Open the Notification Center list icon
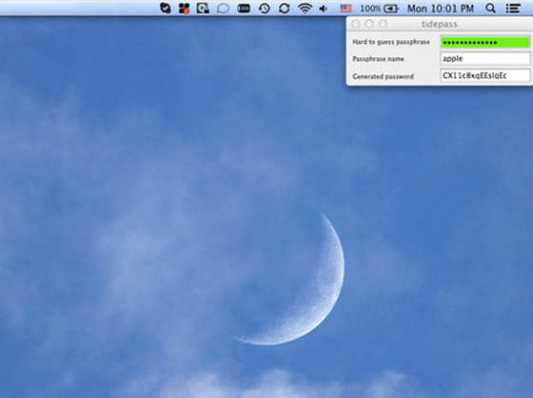The height and width of the screenshot is (398, 533). point(513,9)
